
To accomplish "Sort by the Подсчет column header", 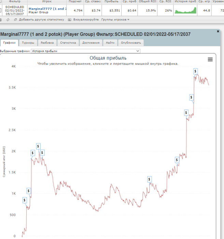I will coord(75,1).
